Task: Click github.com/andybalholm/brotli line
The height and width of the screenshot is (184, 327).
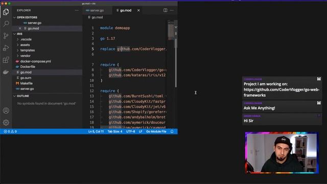Action: click(x=137, y=117)
